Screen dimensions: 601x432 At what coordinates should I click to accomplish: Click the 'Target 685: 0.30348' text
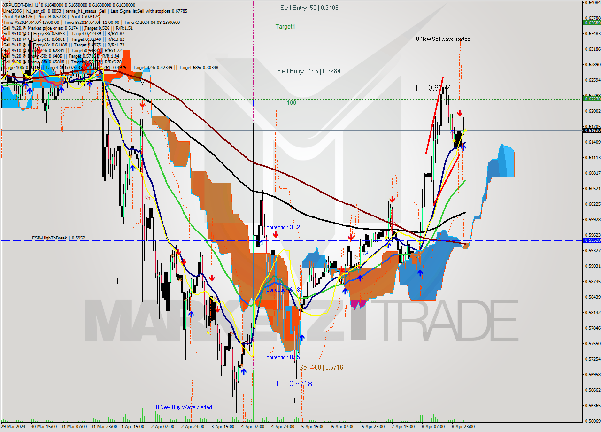[198, 67]
